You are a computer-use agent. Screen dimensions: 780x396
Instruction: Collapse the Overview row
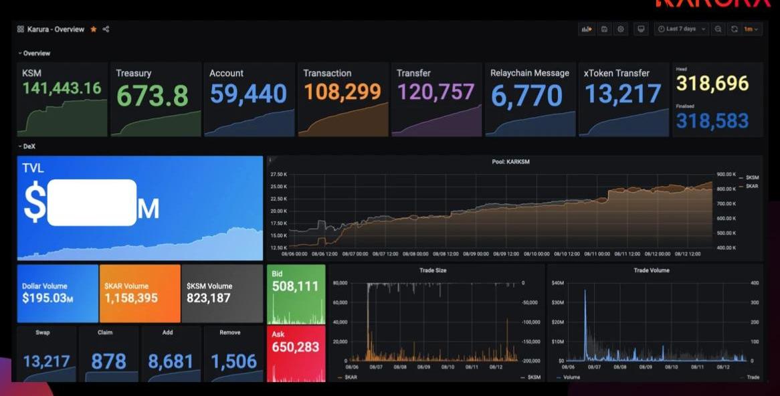(x=34, y=54)
